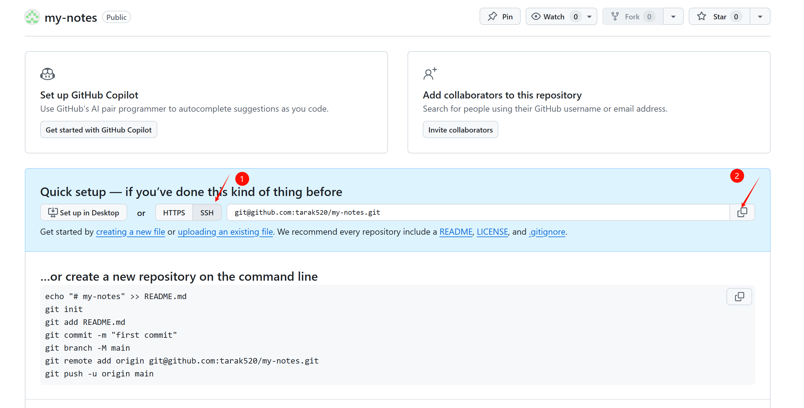The width and height of the screenshot is (804, 408).
Task: Click Get started with GitHub Copilot
Action: 98,130
